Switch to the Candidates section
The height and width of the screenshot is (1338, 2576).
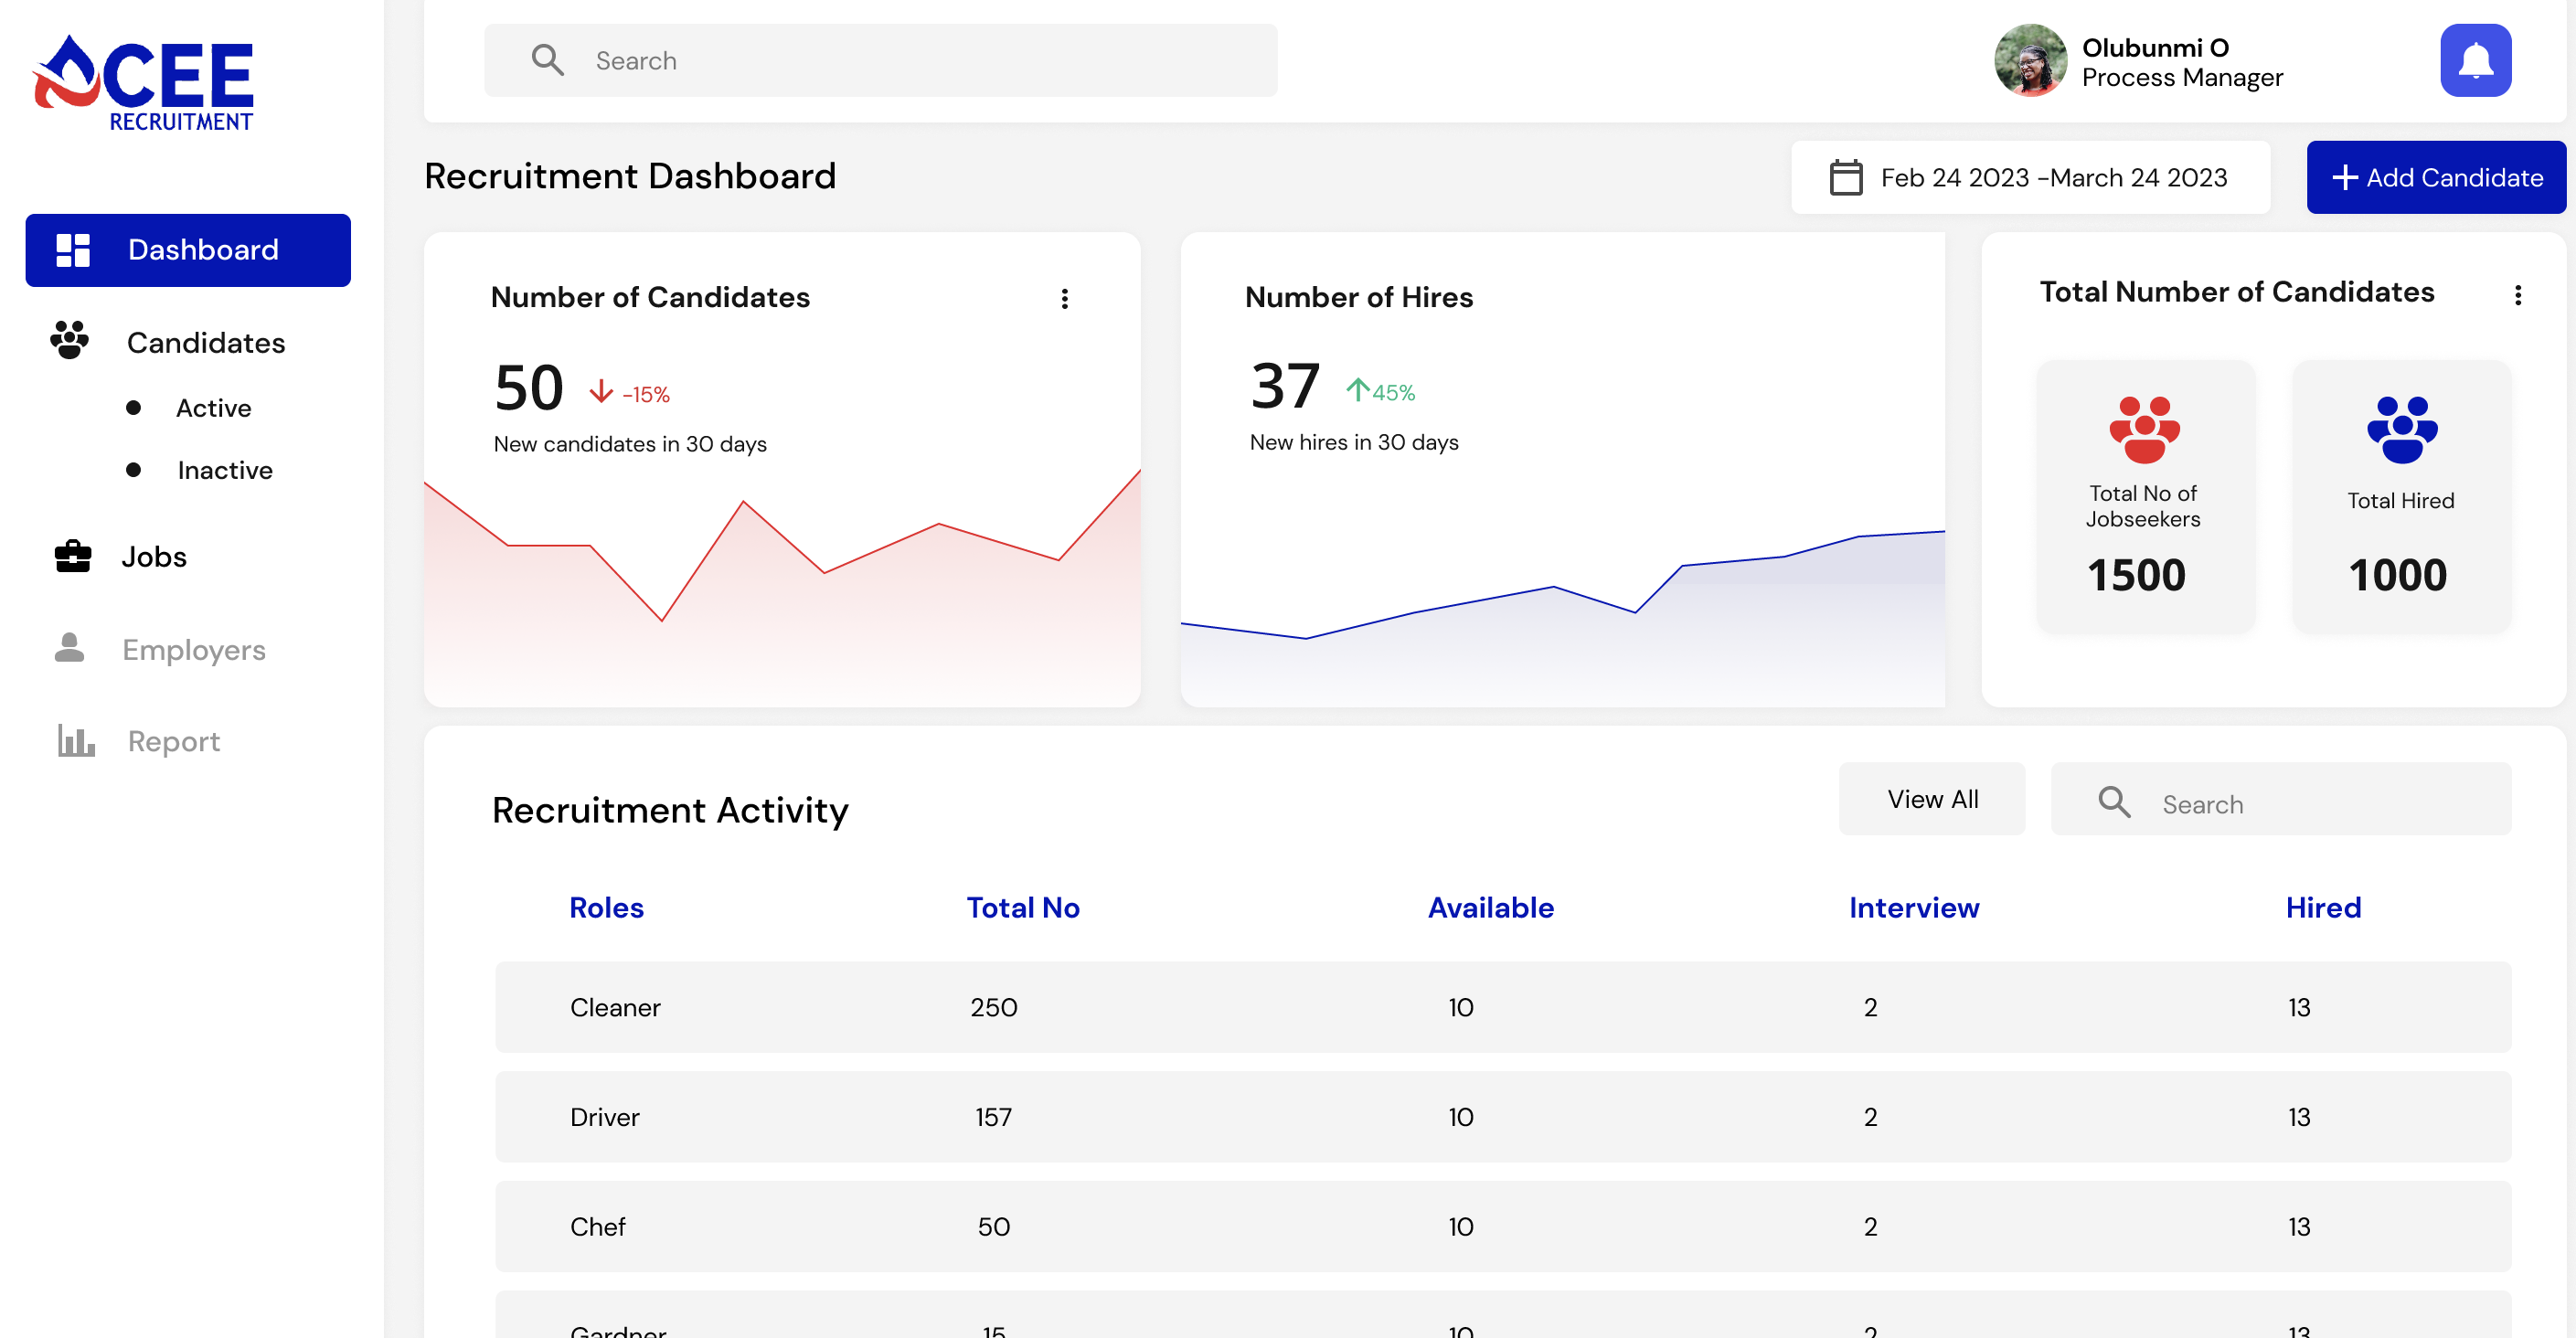tap(205, 341)
